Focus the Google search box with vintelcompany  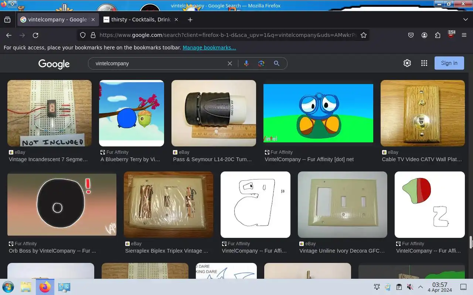(x=159, y=63)
